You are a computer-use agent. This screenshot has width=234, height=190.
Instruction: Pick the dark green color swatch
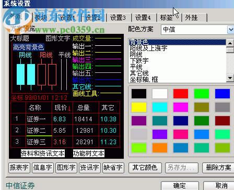(x=202, y=121)
